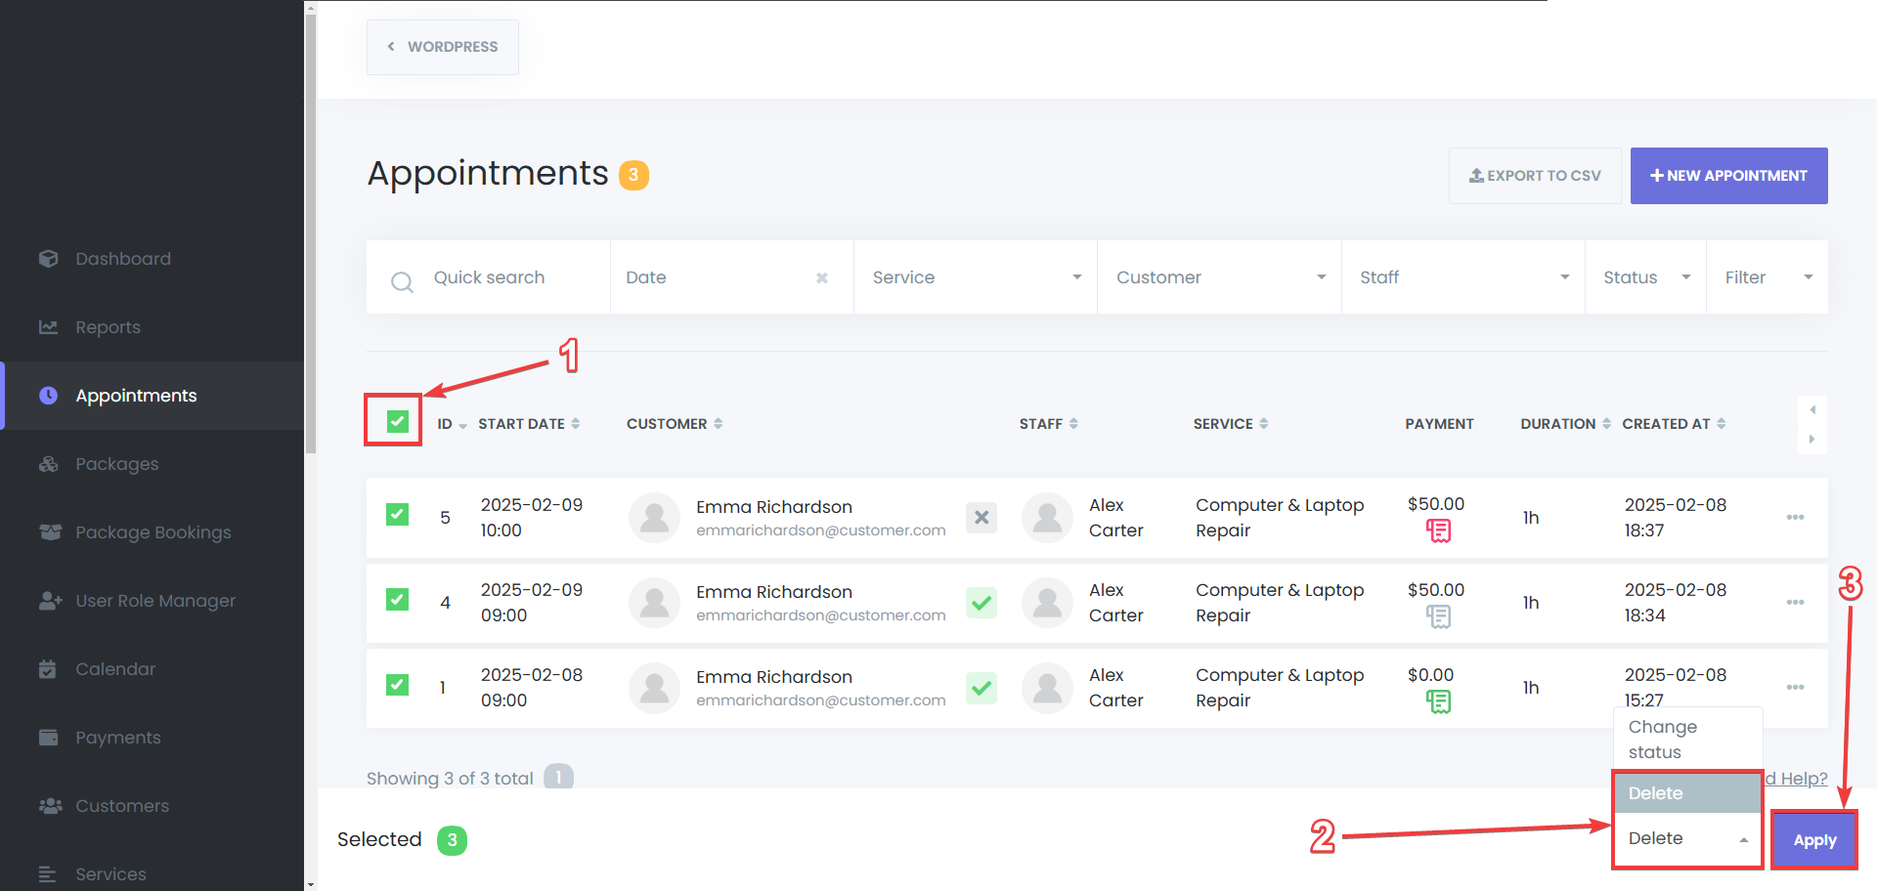1877x891 pixels.
Task: Go to Calendar in the sidebar
Action: (x=115, y=669)
